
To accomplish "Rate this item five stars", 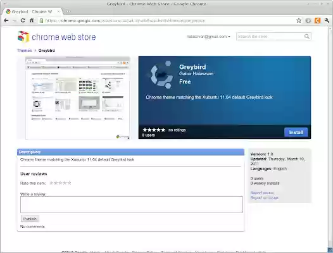I will [69, 183].
